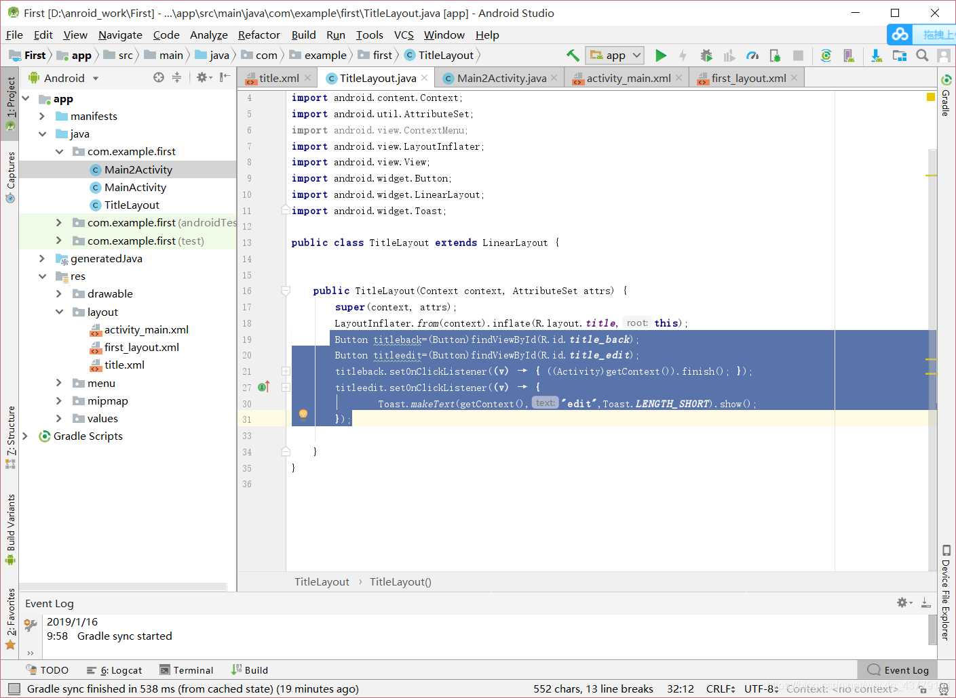Click Attach debugger to Android process icon
This screenshot has width=956, height=698.
(775, 56)
